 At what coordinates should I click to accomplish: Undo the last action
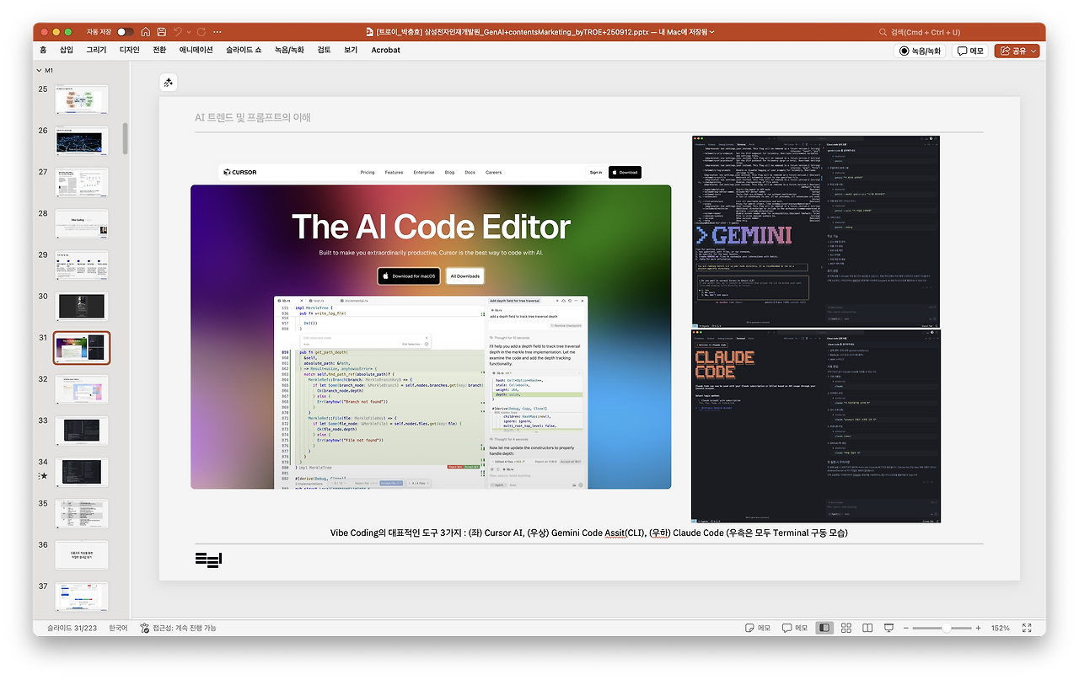point(178,32)
